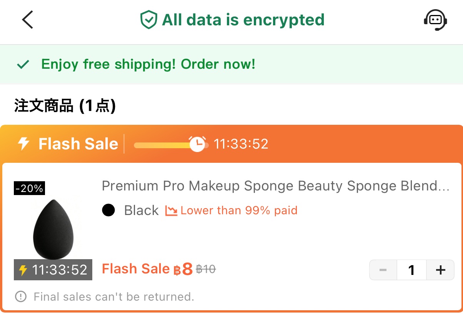Decrease quantity with the minus button
Viewport: 463px width, 316px height.
pyautogui.click(x=383, y=270)
